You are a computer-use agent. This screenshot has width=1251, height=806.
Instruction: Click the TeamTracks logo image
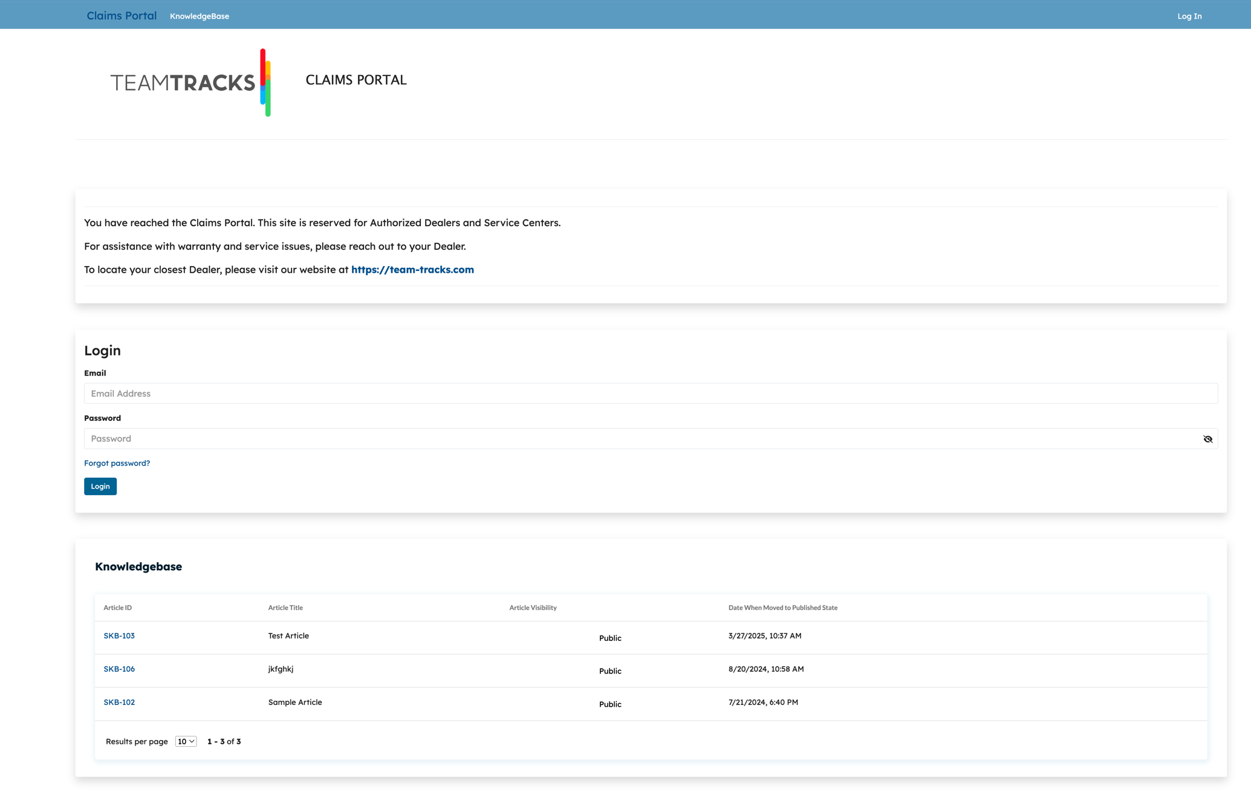coord(190,83)
